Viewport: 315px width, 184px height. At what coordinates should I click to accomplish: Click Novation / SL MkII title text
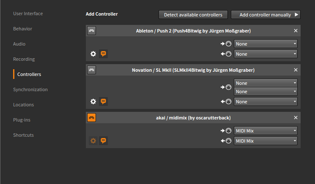click(x=193, y=70)
